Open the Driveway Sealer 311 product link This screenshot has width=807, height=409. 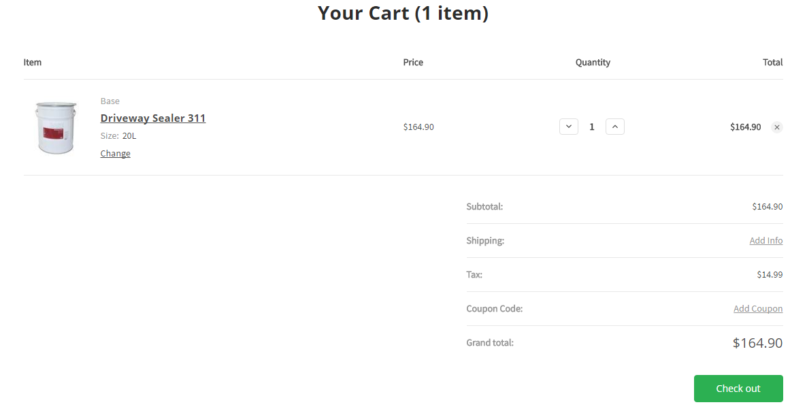coord(153,118)
